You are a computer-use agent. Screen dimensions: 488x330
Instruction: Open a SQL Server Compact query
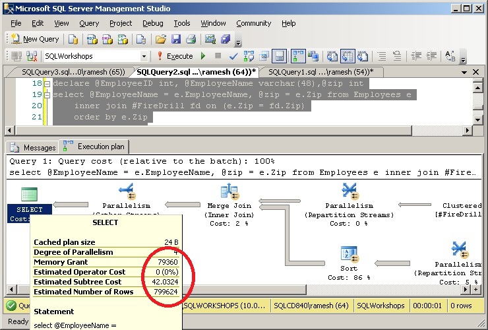pos(141,39)
